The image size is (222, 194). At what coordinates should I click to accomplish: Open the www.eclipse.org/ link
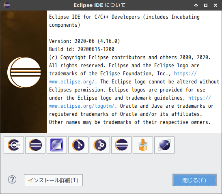tap(73, 82)
